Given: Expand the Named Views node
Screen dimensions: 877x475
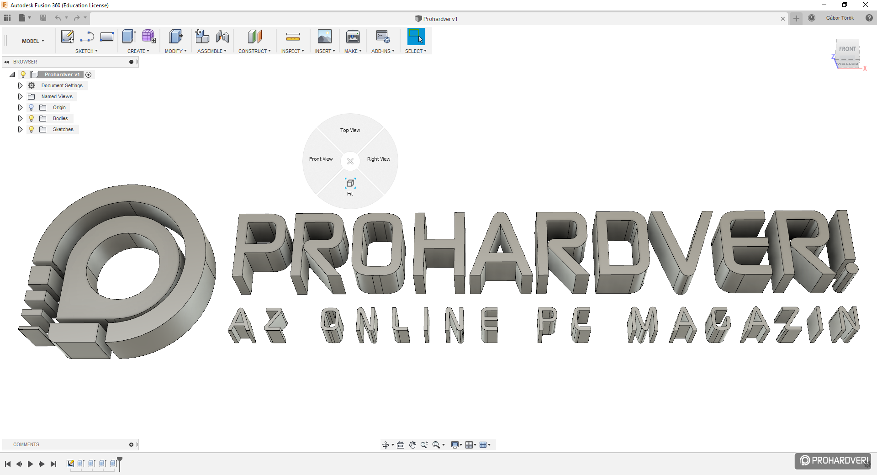Looking at the screenshot, I should click(x=20, y=96).
